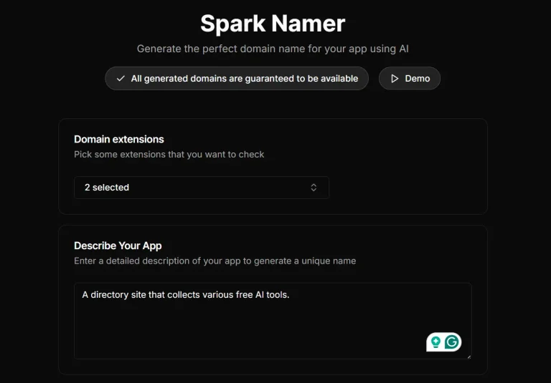This screenshot has width=551, height=383.
Task: Click the "Enter a detailed description" helper text
Action: point(215,261)
